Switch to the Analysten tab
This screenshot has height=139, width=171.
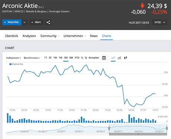pyautogui.click(x=29, y=36)
